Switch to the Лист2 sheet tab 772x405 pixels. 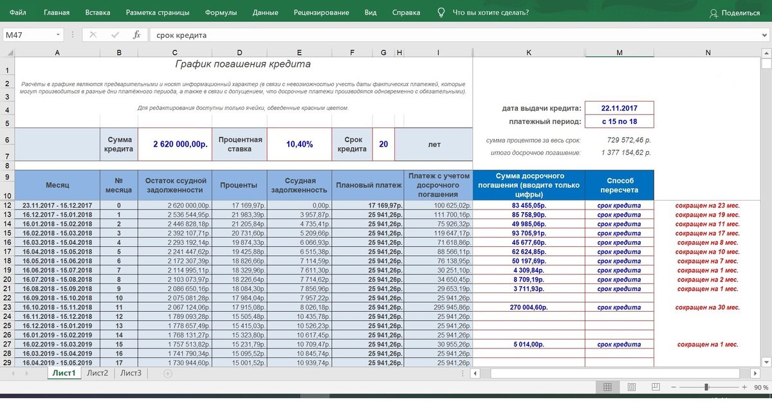[x=97, y=373]
